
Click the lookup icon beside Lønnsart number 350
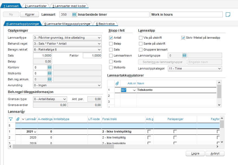74,14
